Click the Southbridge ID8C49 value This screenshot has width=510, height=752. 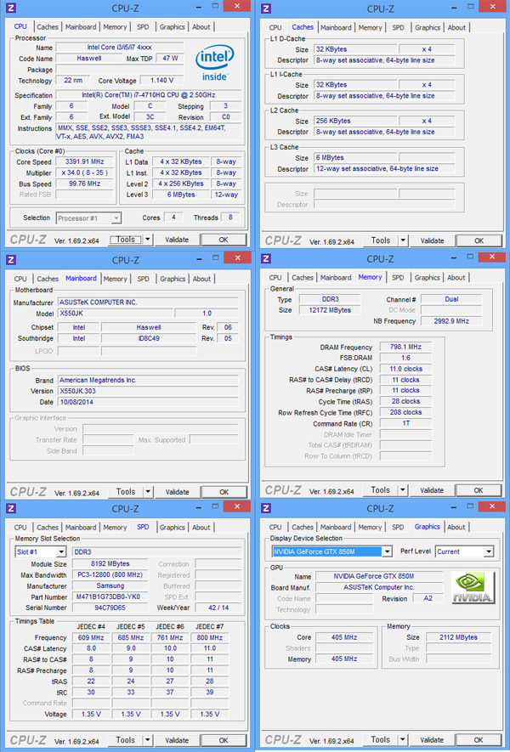click(149, 338)
